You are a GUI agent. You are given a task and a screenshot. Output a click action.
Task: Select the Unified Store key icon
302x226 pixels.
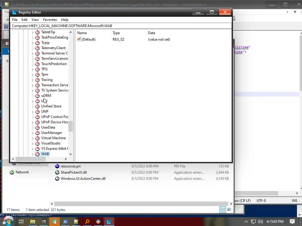37,106
